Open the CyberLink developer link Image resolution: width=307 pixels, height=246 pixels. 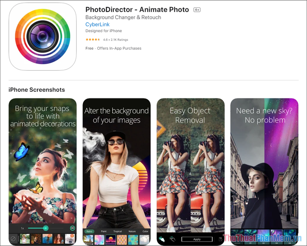coord(97,24)
